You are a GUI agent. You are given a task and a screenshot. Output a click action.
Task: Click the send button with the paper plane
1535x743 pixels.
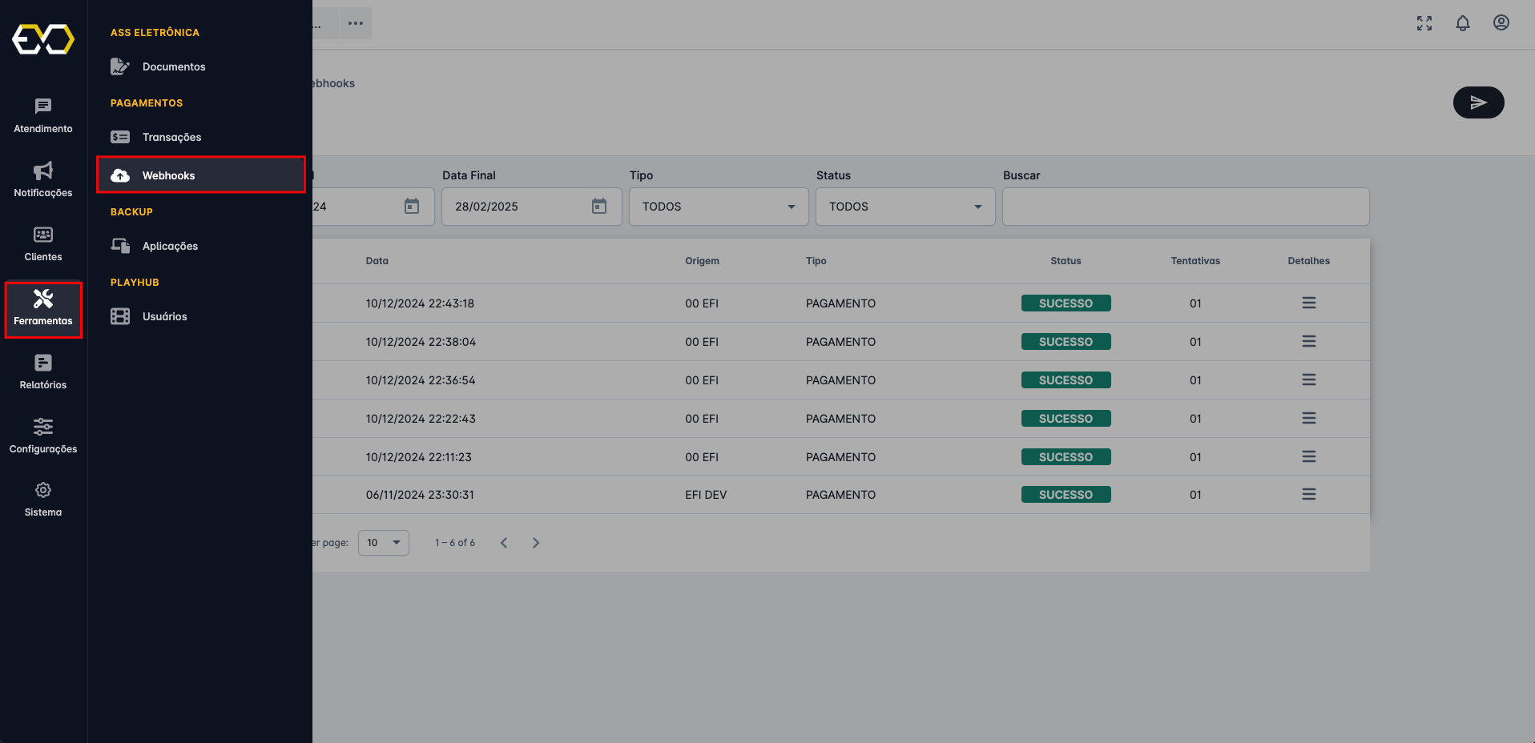[x=1478, y=102]
